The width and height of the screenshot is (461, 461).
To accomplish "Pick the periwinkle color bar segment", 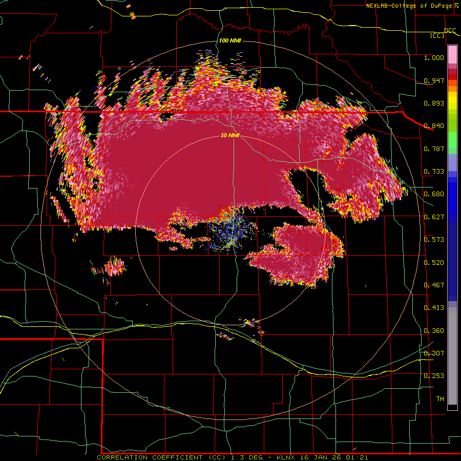I will 452,163.
